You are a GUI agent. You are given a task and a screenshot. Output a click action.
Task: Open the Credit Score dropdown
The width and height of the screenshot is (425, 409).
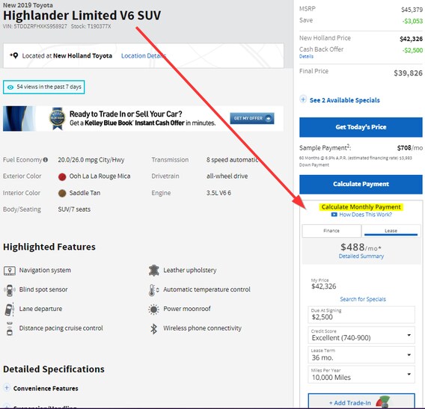[361, 335]
